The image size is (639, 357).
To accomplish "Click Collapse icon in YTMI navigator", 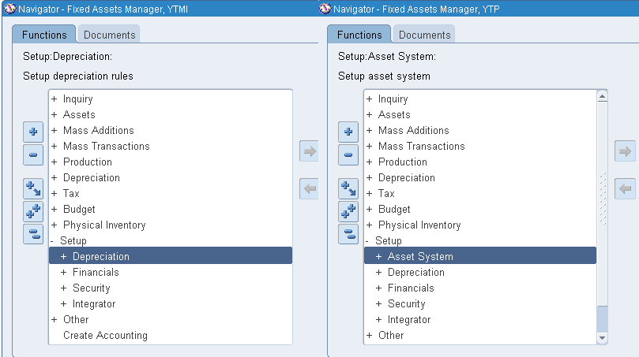I will pos(33,154).
